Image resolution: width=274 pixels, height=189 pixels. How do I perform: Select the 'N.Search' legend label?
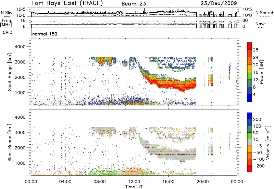(264, 13)
